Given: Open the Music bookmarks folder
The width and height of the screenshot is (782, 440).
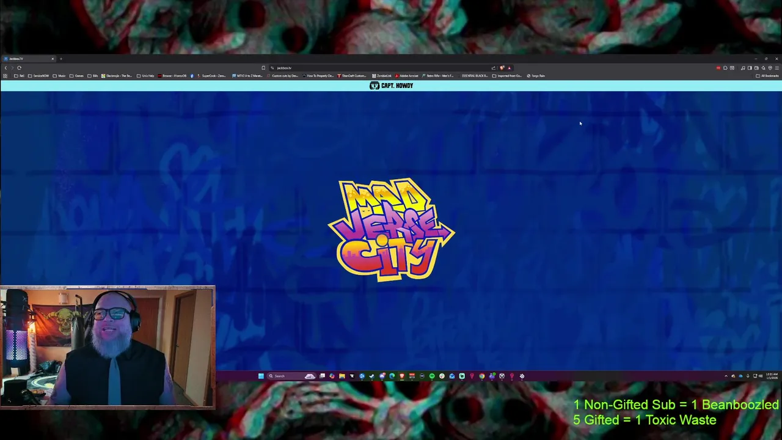Looking at the screenshot, I should point(59,76).
